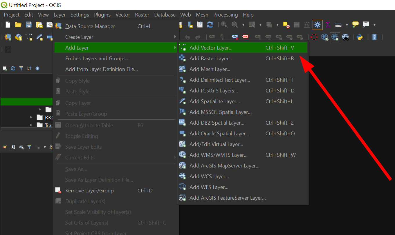The height and width of the screenshot is (235, 395).
Task: Select Add from Layer Definition File
Action: [116, 69]
